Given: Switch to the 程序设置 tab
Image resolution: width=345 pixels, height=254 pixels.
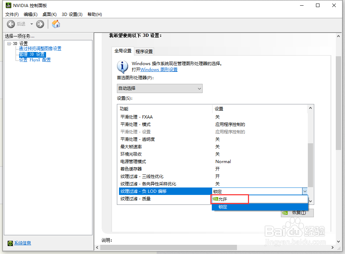Looking at the screenshot, I should tap(144, 51).
